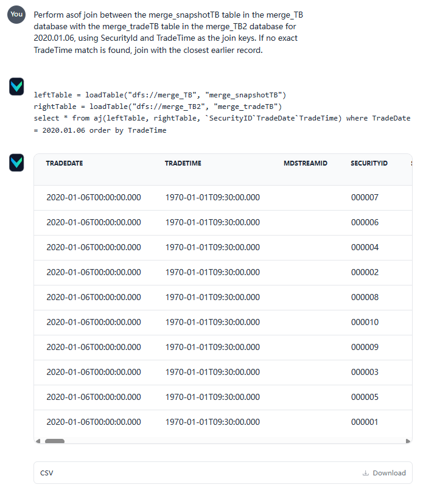
Task: Click the loadTable code line for leftTable
Action: click(x=159, y=95)
